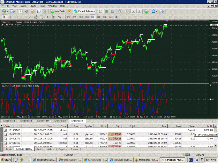Open the Charts menu

[x=33, y=6]
